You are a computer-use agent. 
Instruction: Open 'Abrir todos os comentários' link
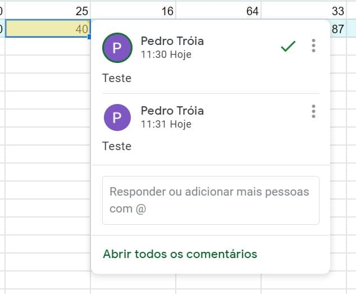(180, 254)
